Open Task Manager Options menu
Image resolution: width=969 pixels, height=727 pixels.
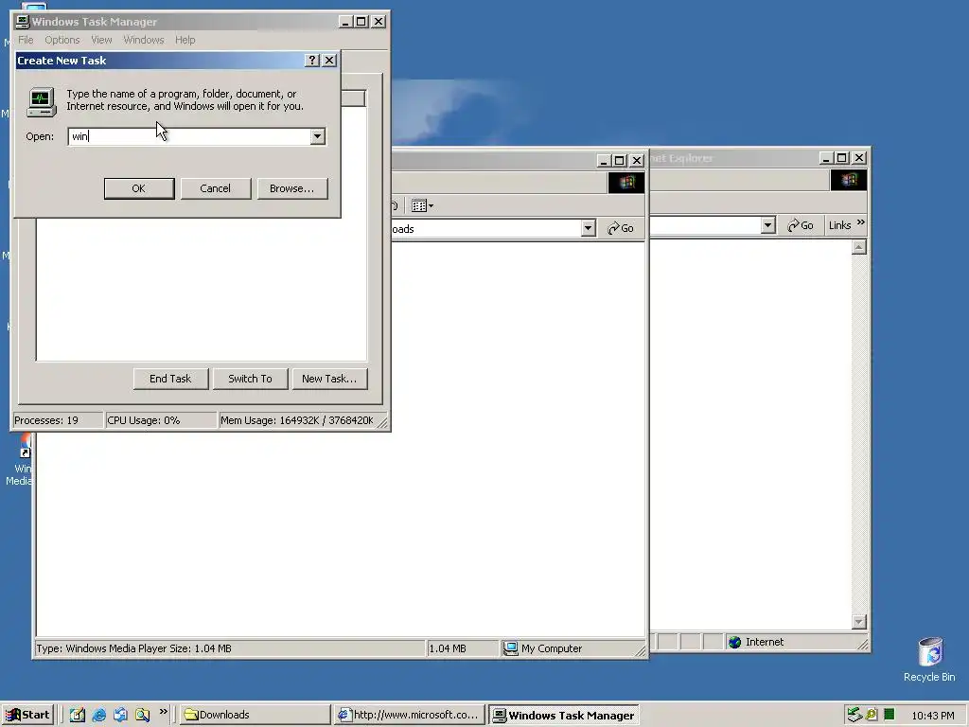coord(62,40)
